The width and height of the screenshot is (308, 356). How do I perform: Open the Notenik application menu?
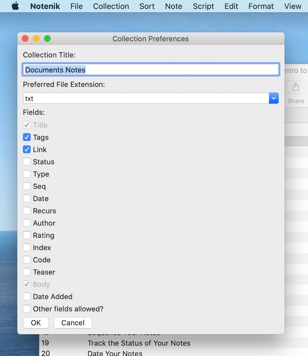pyautogui.click(x=45, y=6)
